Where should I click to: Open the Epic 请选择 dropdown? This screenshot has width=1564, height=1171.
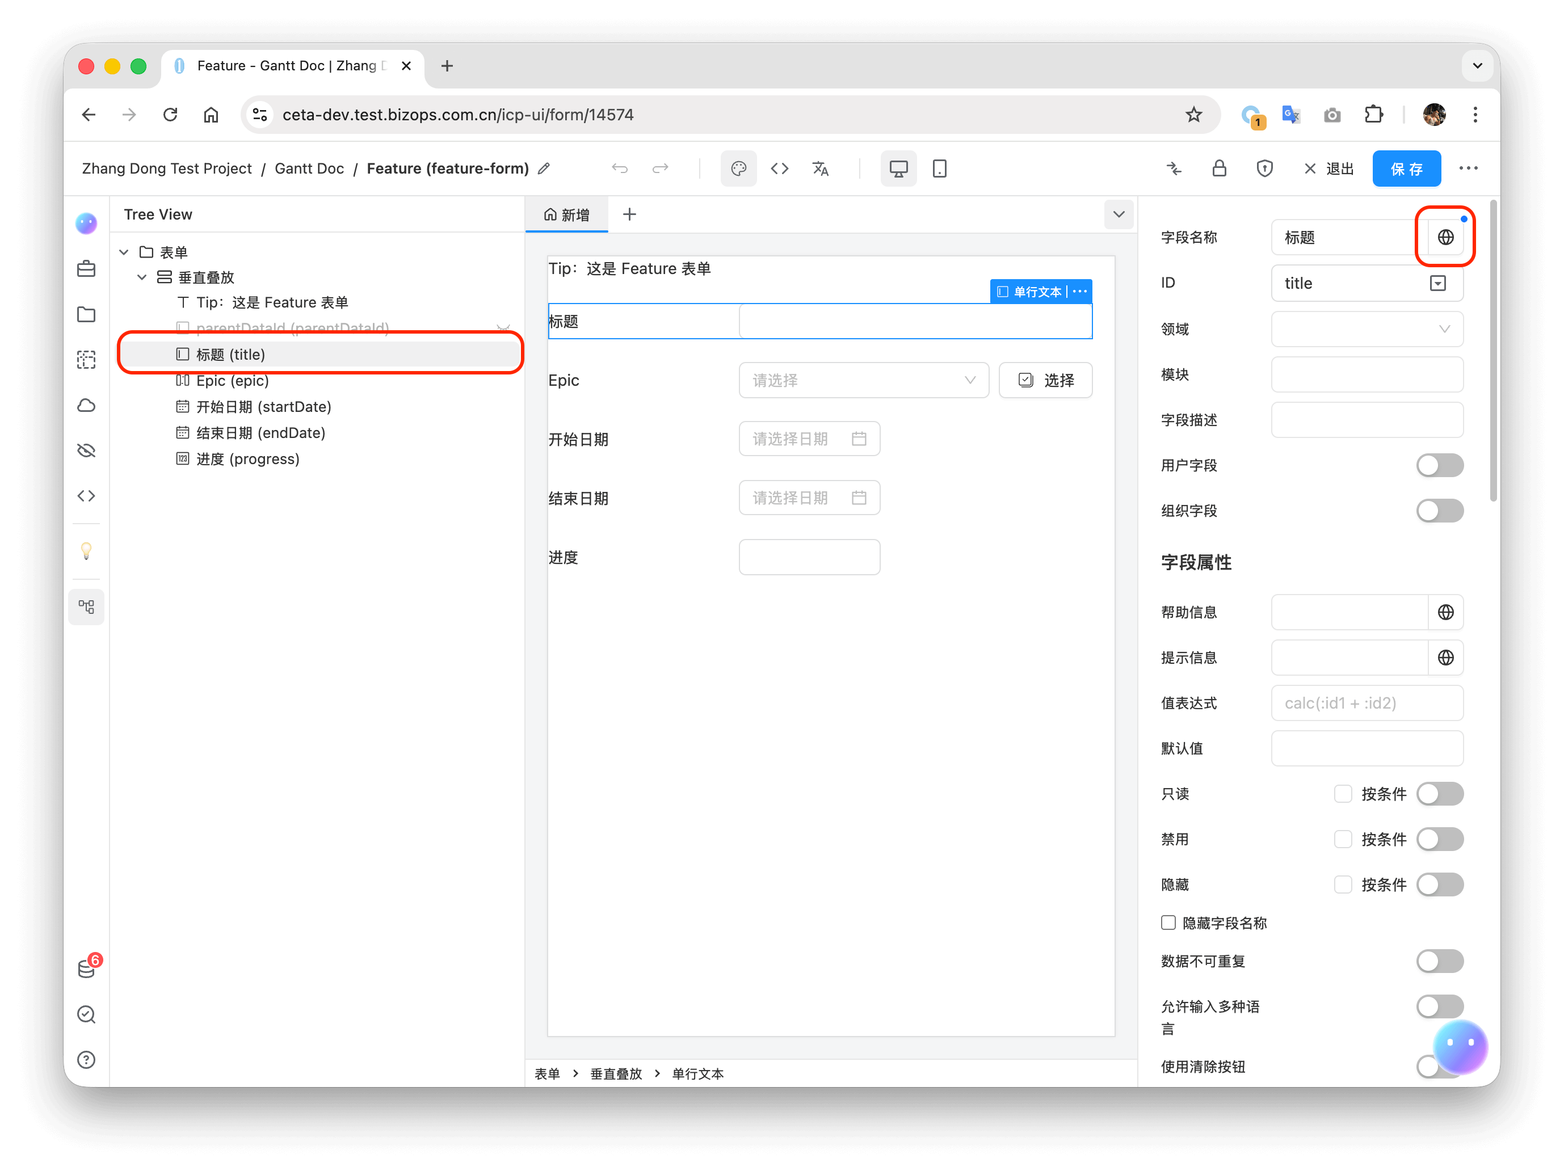click(x=863, y=380)
